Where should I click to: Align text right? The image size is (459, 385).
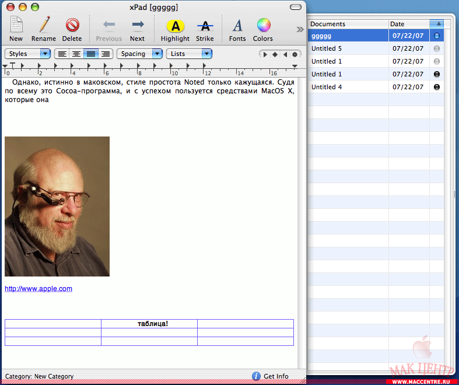point(106,54)
